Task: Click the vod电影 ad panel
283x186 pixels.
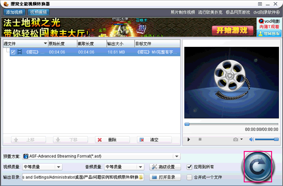Action: click(x=269, y=24)
